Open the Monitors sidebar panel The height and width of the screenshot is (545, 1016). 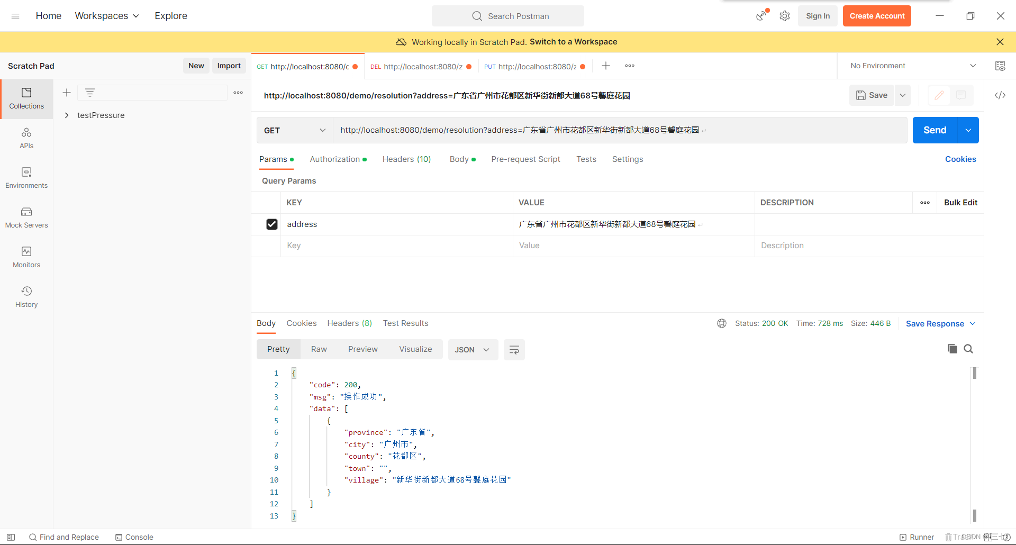[x=26, y=258]
